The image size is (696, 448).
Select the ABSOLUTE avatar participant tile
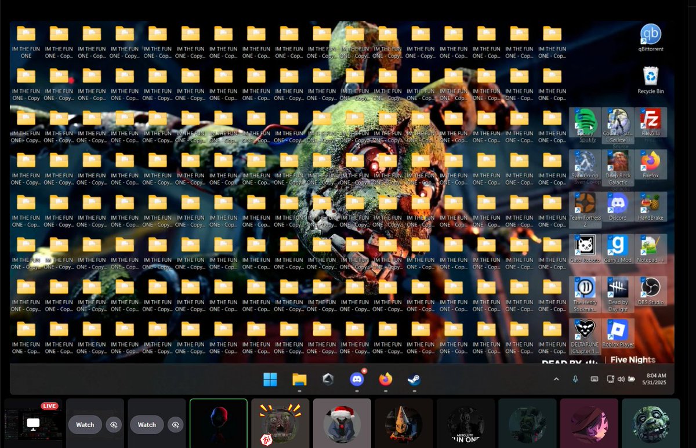point(466,423)
